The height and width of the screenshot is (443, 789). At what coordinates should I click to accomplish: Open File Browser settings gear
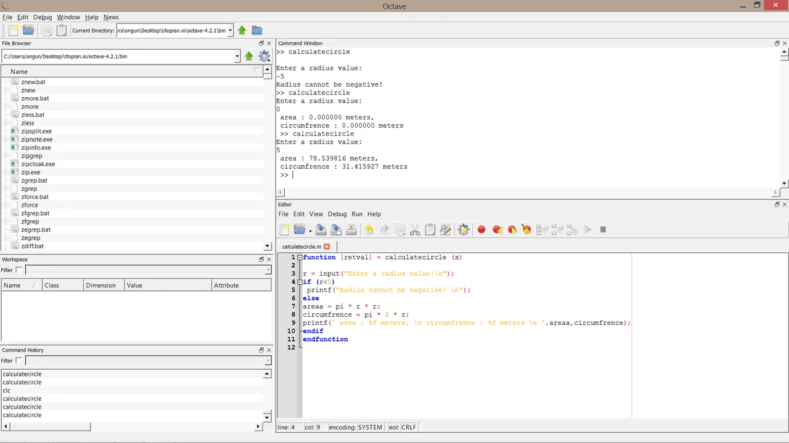(264, 56)
